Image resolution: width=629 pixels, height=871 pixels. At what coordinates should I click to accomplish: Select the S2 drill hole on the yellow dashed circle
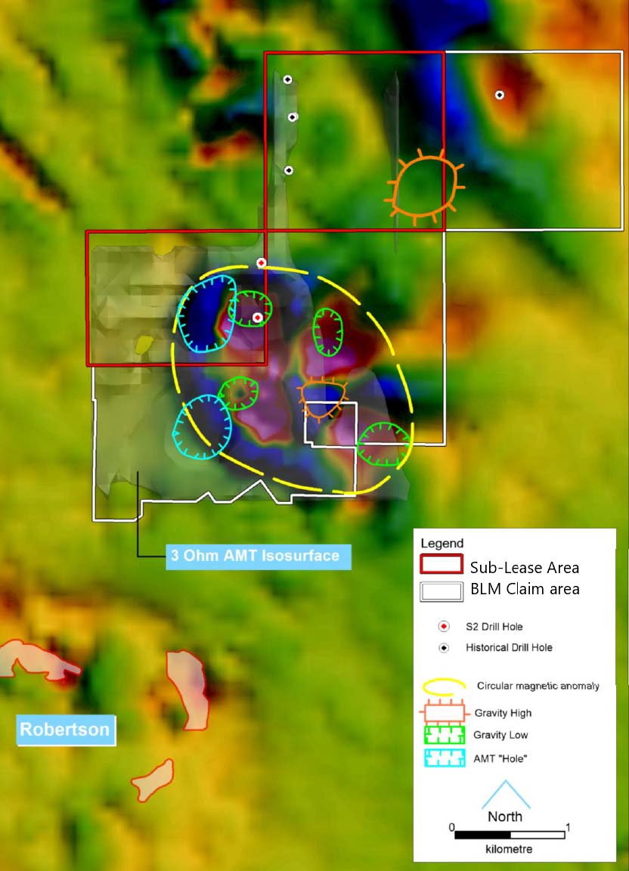(261, 262)
